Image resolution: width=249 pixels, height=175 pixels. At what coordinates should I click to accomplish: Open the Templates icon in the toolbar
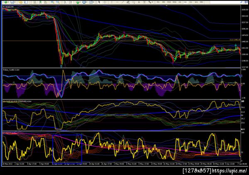click(x=91, y=2)
